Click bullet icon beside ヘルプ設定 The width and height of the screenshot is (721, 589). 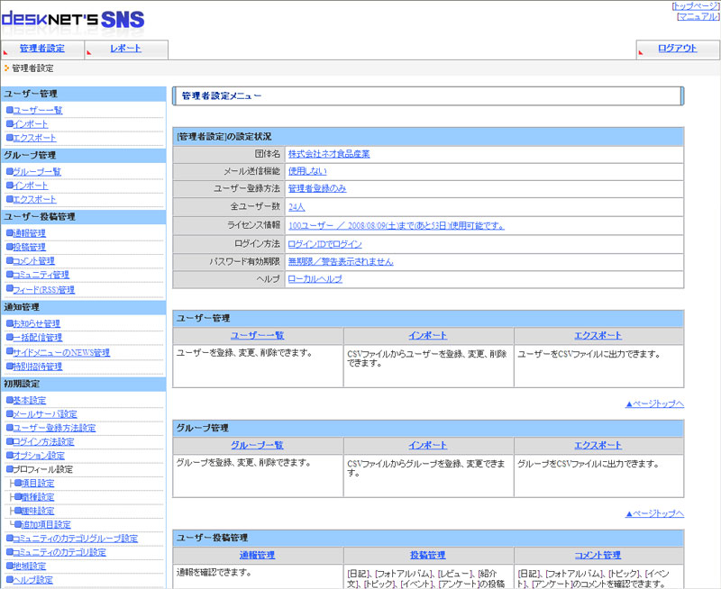pyautogui.click(x=9, y=579)
